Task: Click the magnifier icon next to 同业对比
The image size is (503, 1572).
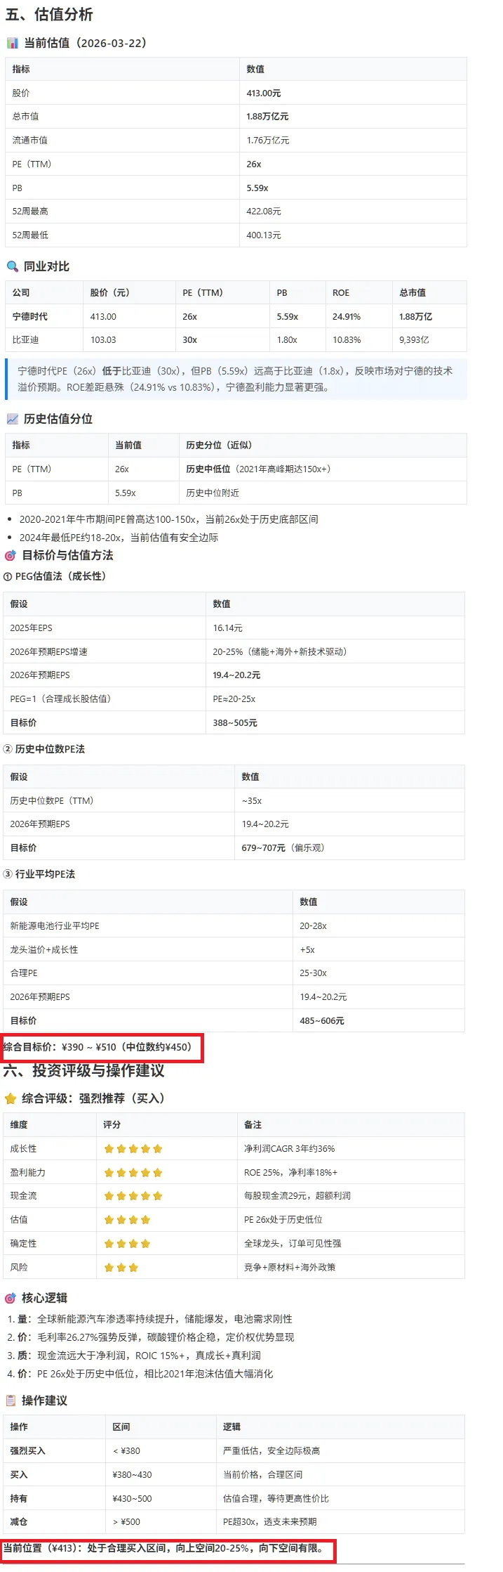Action: pos(13,266)
